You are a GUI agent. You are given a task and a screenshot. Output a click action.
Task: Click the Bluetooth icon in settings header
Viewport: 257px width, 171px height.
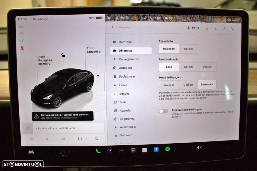[x=224, y=29]
